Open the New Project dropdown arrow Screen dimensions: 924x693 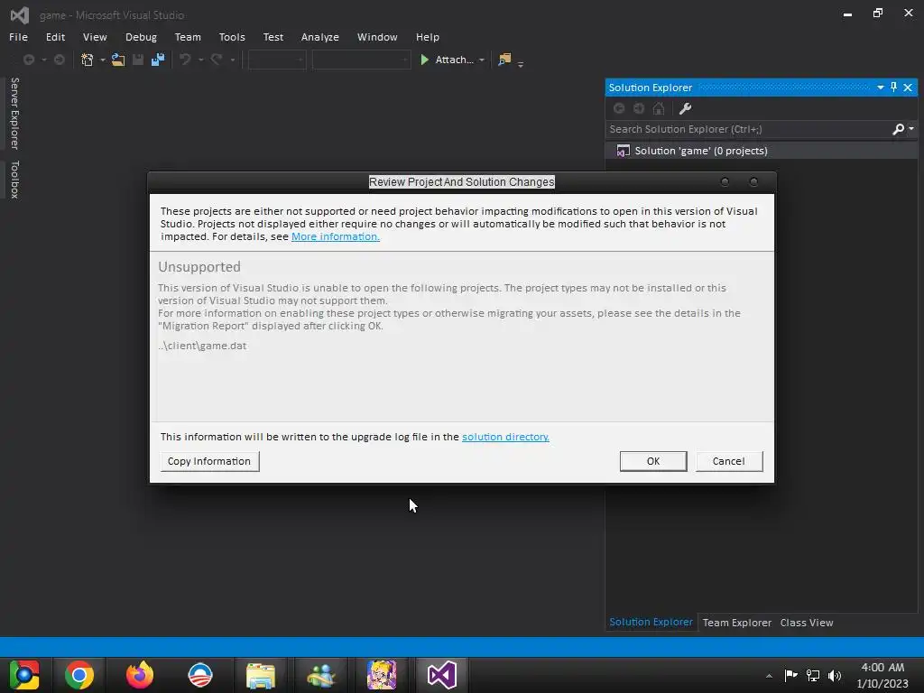click(x=103, y=60)
